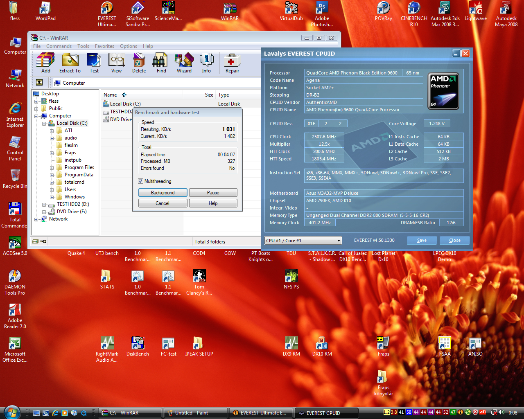524x419 pixels.
Task: Click the up one level folder icon
Action: (39, 83)
